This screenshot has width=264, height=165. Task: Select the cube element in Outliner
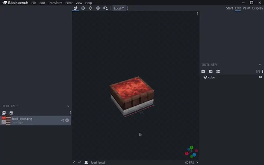pos(232,77)
